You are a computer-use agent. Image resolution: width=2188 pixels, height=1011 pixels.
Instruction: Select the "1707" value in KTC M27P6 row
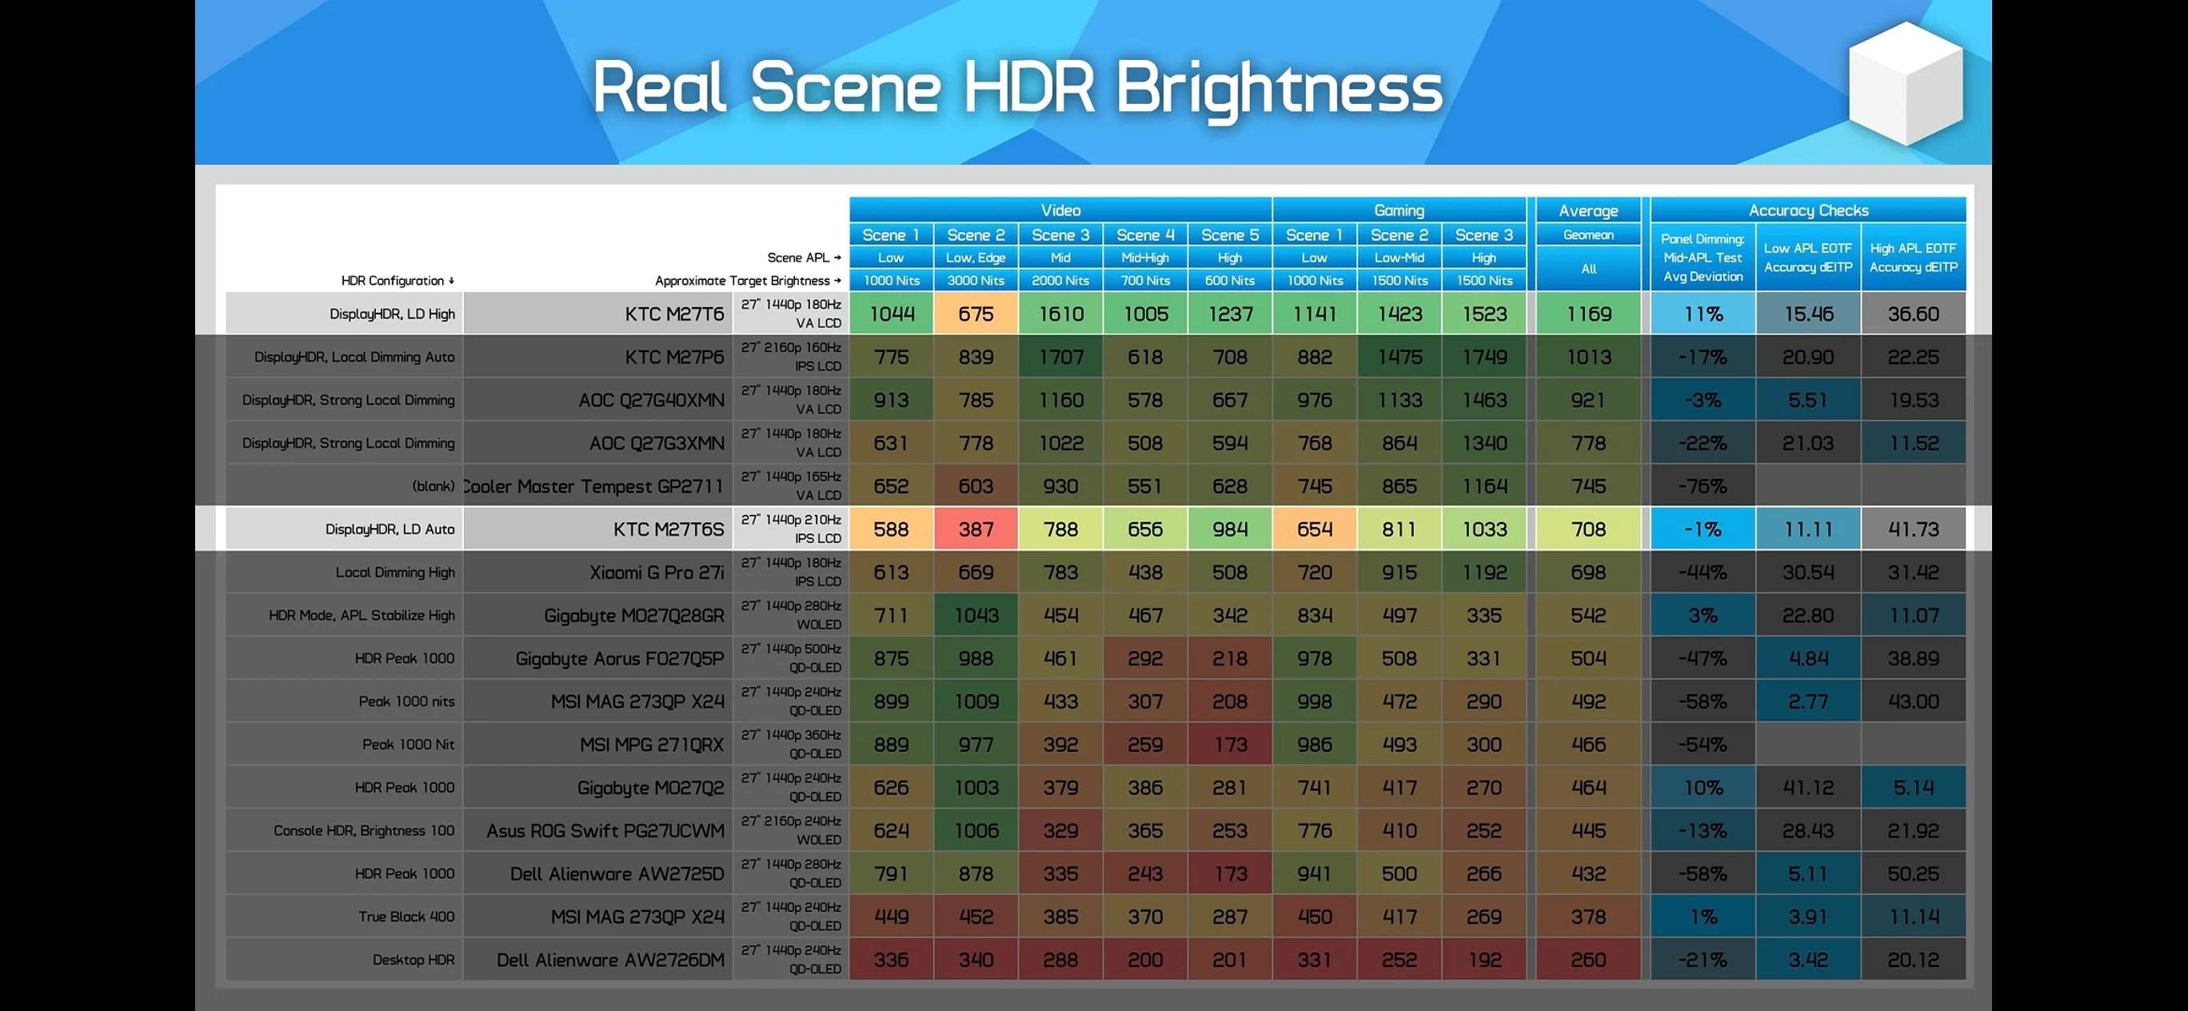pos(1060,357)
